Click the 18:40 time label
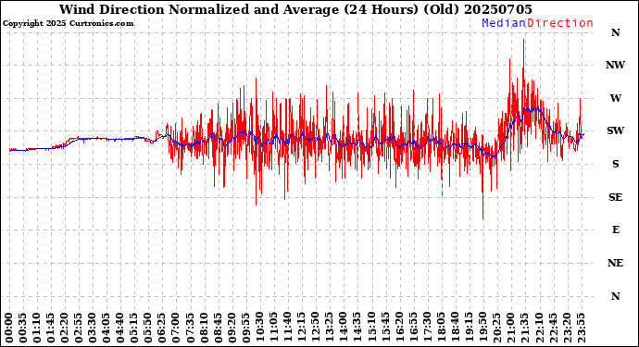Image resolution: width=639 pixels, height=347 pixels. (x=456, y=328)
